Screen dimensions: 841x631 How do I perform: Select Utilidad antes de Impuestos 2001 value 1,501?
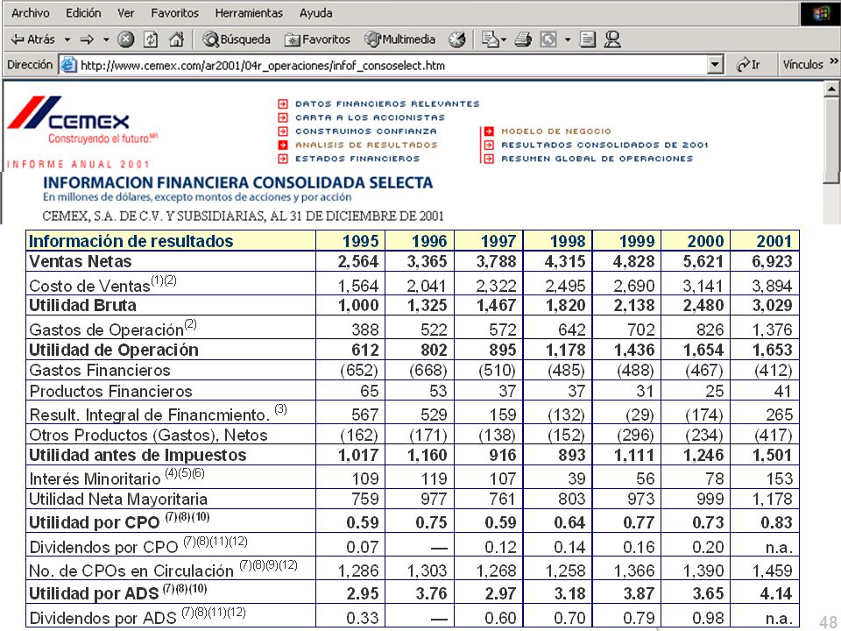coord(772,455)
